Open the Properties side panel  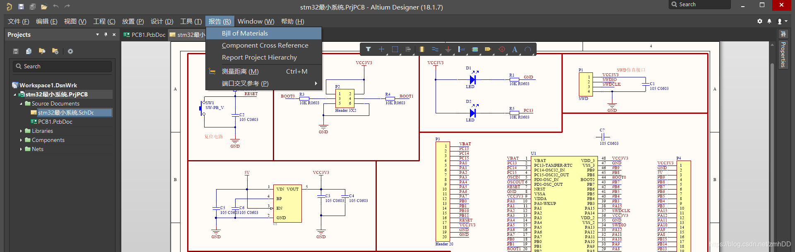pyautogui.click(x=783, y=54)
